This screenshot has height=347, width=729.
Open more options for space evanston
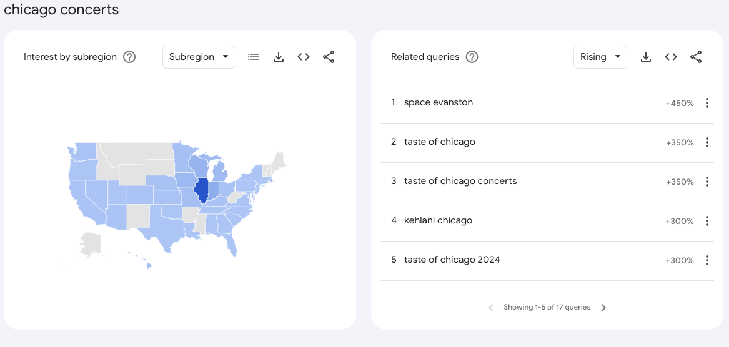pos(707,103)
